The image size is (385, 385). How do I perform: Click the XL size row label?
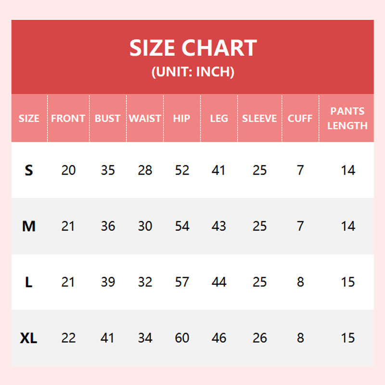pos(29,338)
